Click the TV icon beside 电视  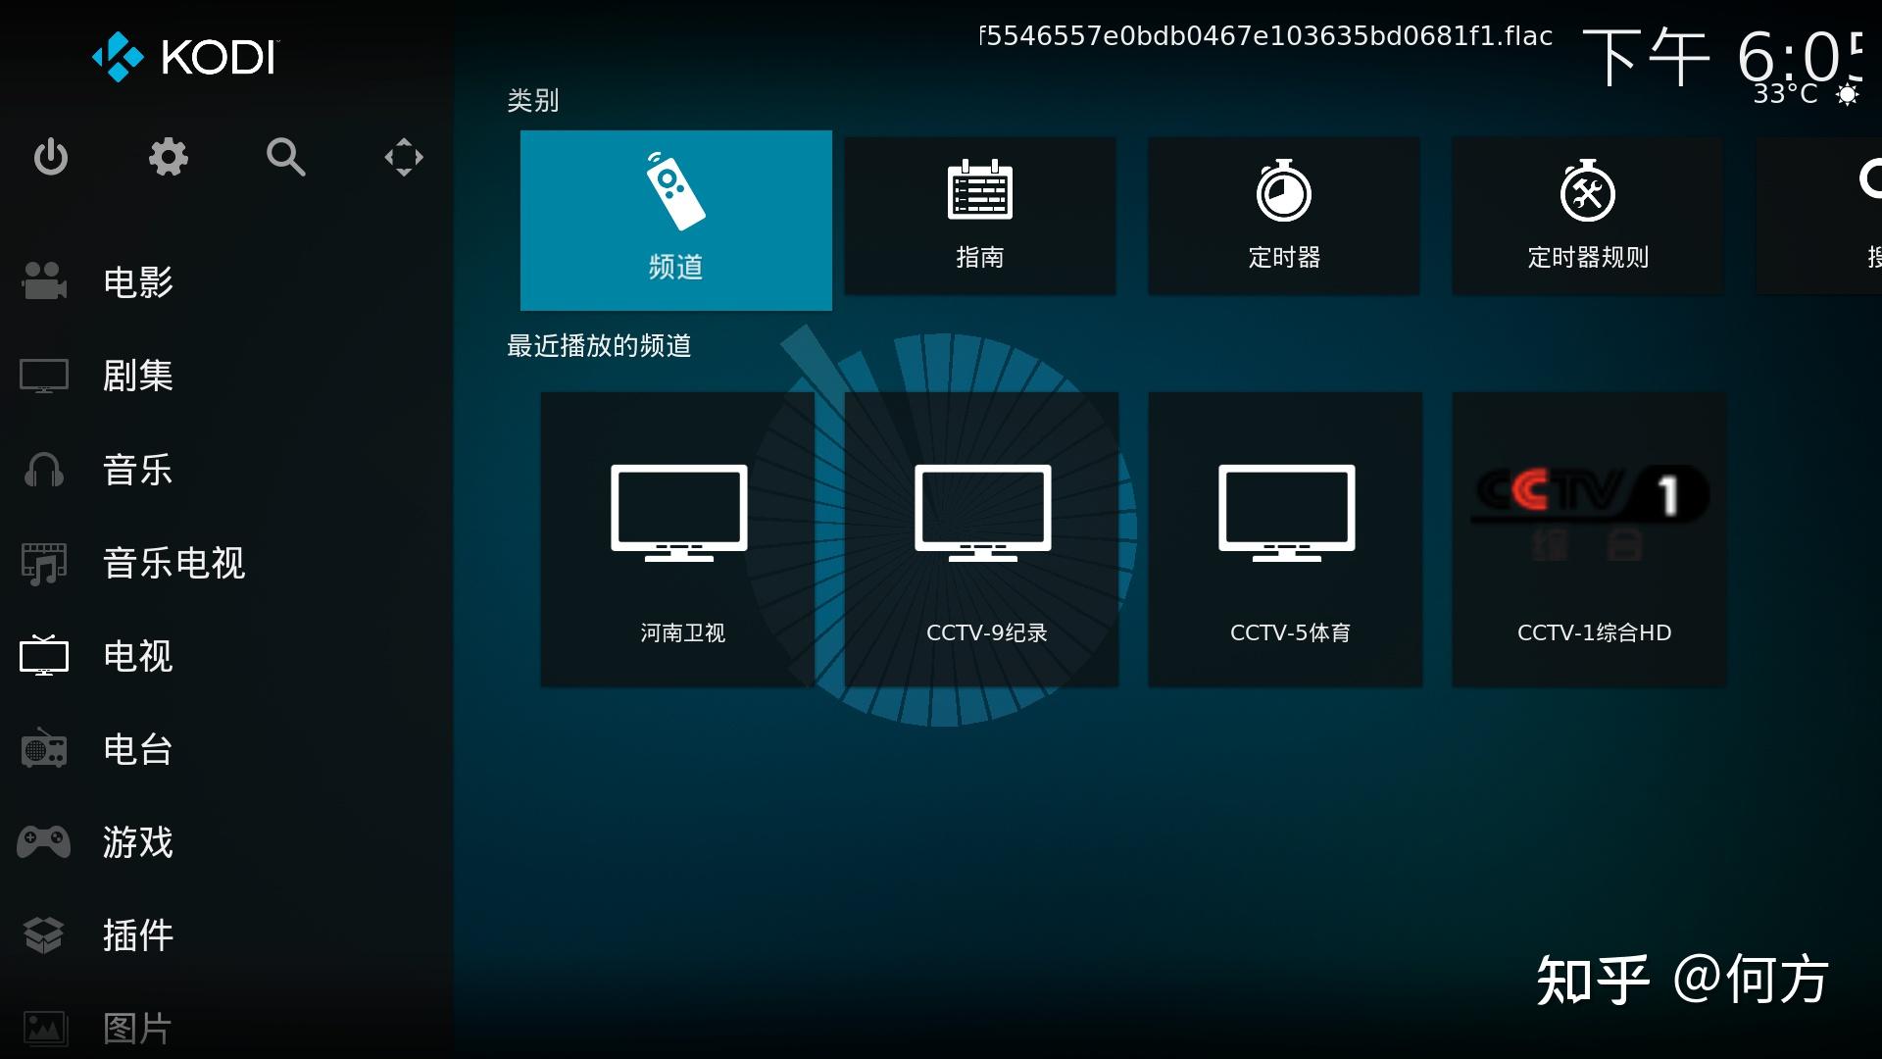point(44,656)
